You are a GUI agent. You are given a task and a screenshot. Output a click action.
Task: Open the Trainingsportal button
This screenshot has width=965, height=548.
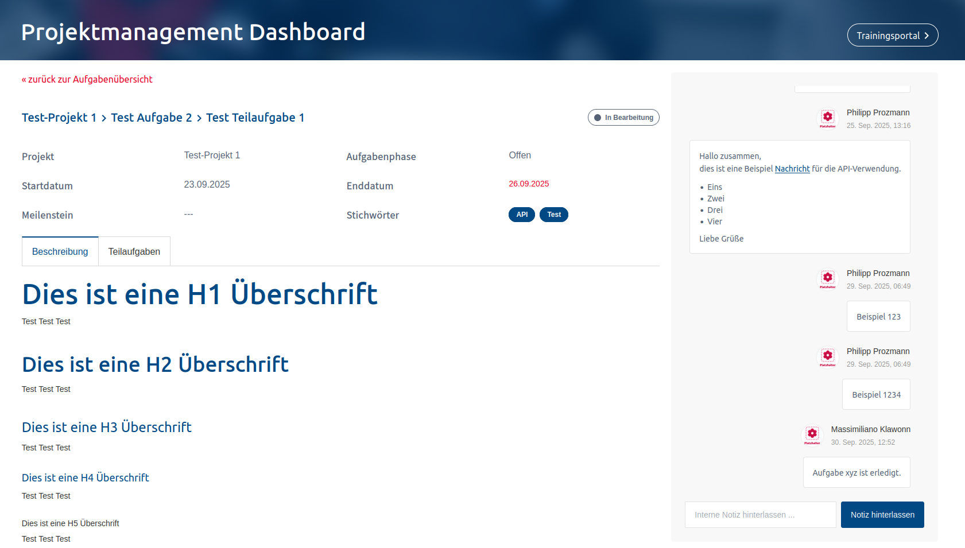pyautogui.click(x=892, y=36)
